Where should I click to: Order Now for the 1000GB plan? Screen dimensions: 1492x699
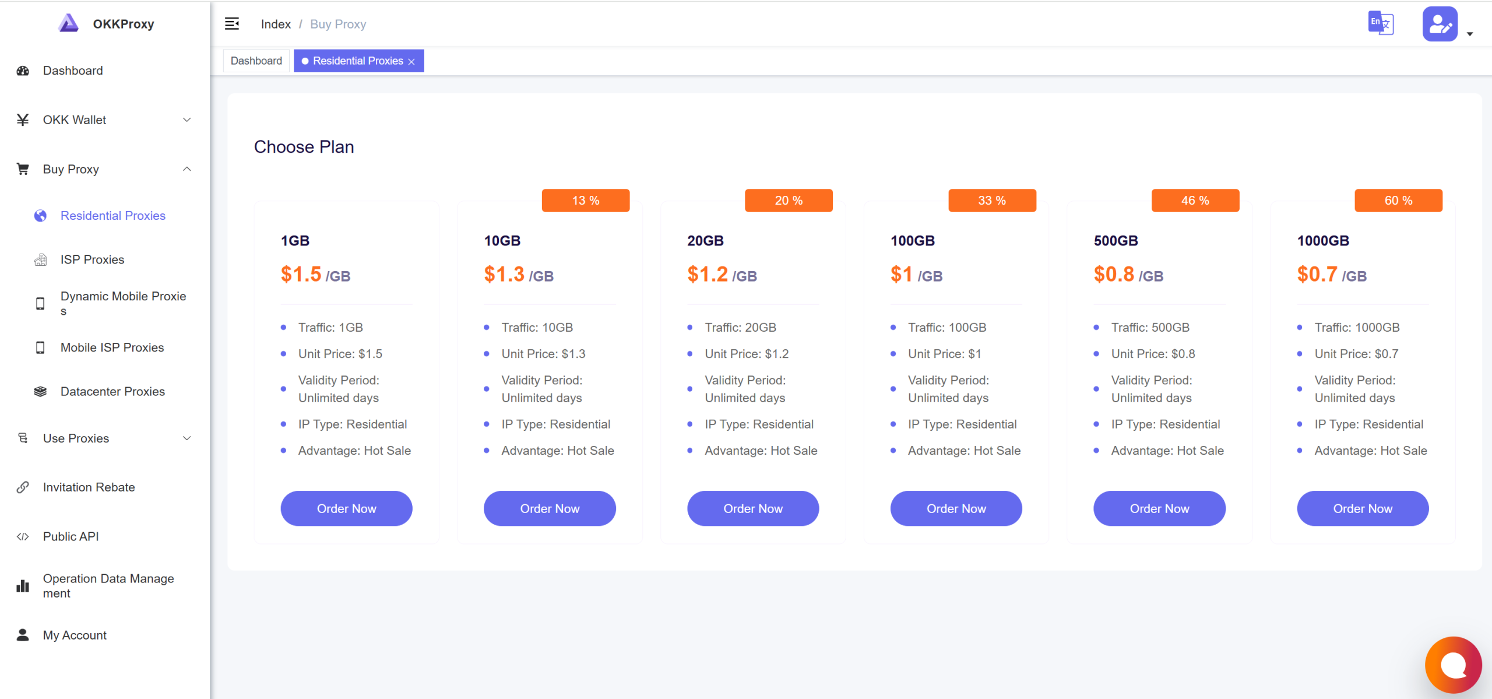coord(1362,508)
